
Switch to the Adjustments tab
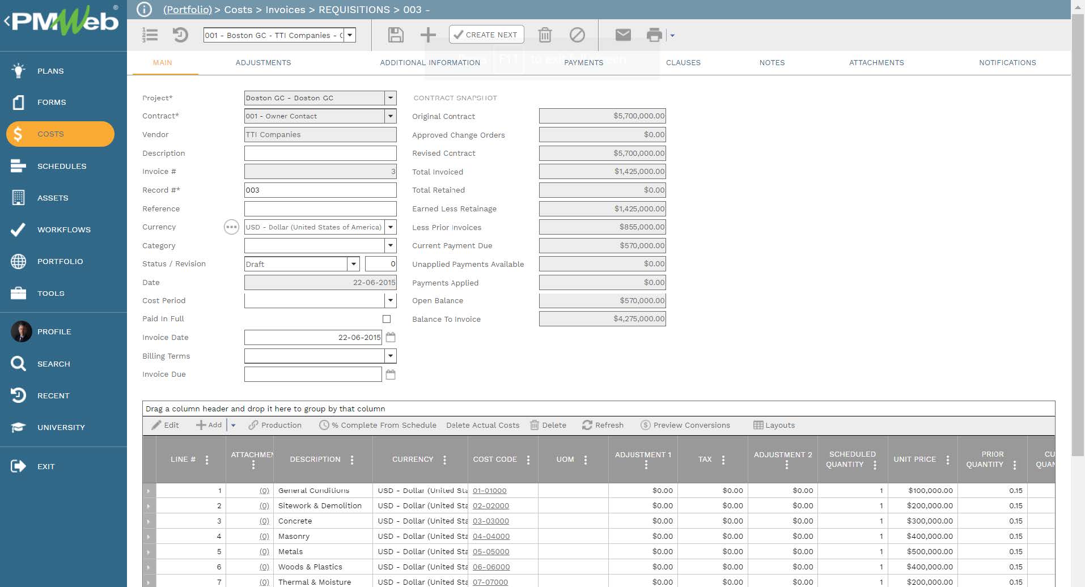point(263,62)
